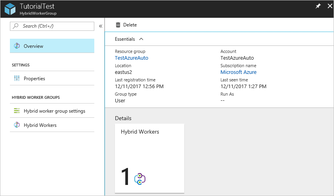
Task: Go to the Hybrid Workers menu item
Action: coord(40,125)
